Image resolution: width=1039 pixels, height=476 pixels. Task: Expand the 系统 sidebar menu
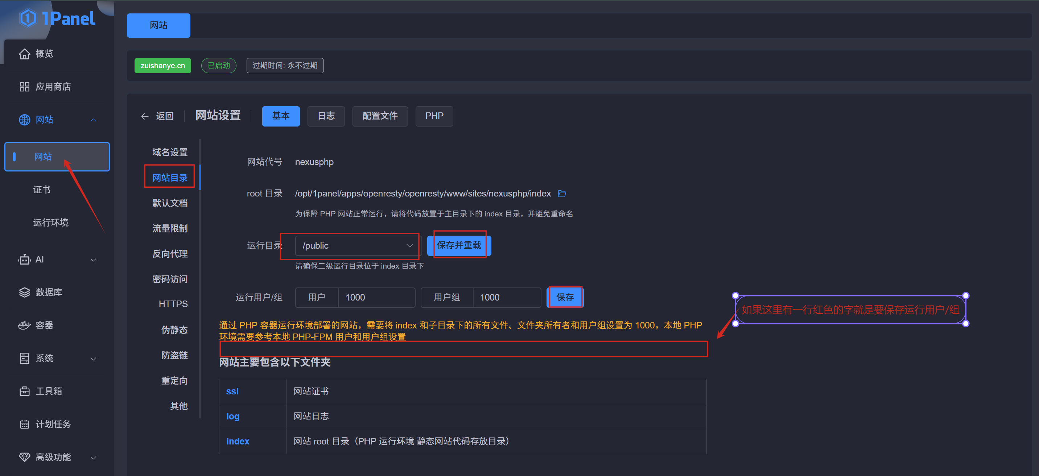click(x=93, y=358)
